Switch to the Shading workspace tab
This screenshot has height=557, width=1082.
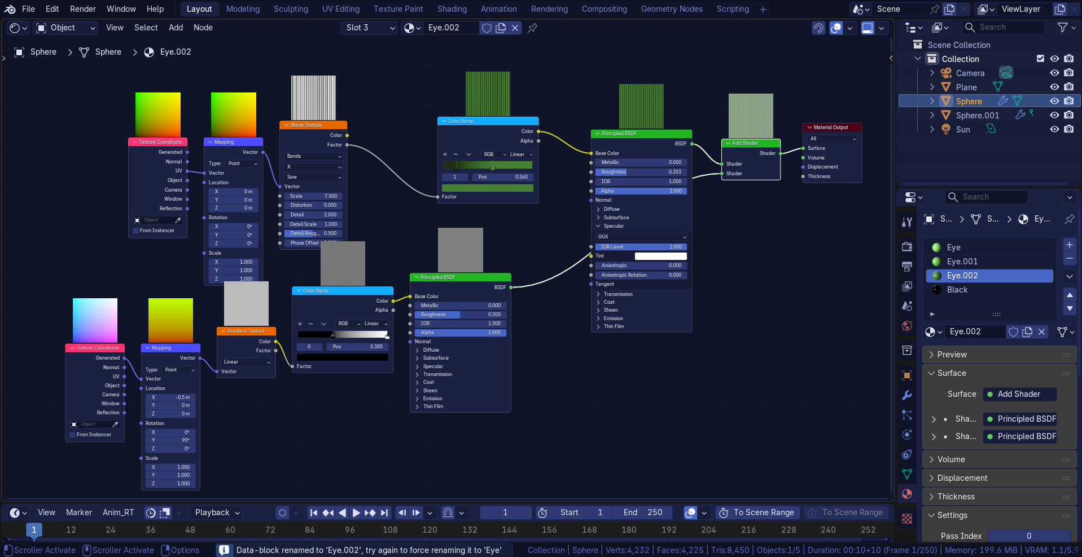pos(452,9)
